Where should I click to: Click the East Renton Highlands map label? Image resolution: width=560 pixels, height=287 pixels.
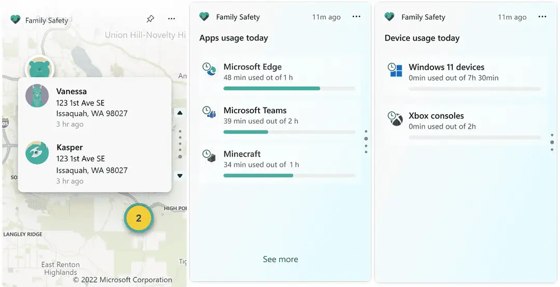[60, 268]
